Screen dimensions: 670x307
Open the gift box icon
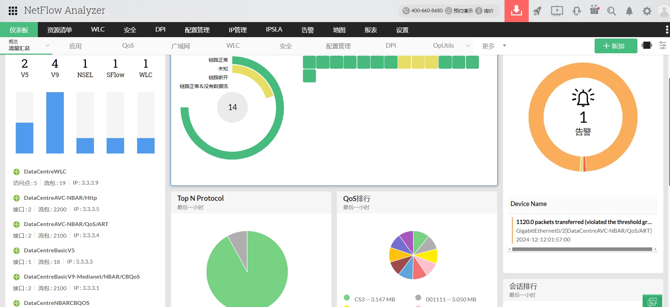595,10
